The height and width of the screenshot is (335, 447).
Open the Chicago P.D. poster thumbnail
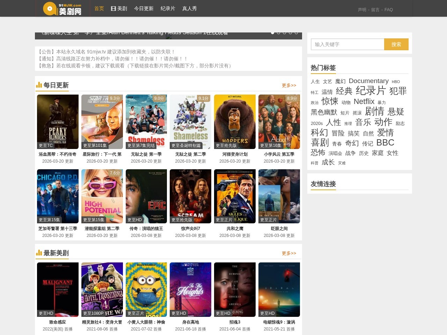tap(58, 196)
